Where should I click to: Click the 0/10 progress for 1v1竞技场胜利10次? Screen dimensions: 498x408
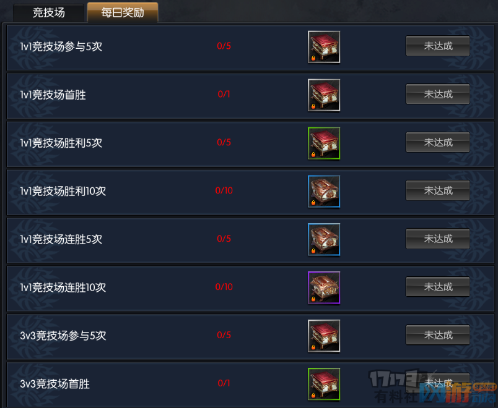[224, 190]
